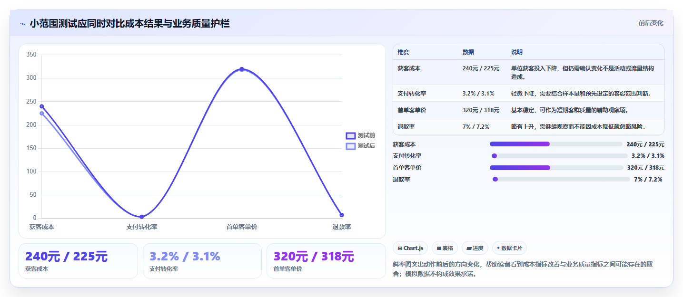Click the 测试后 legend color box
Screen dimensions: 683x297
click(x=351, y=146)
